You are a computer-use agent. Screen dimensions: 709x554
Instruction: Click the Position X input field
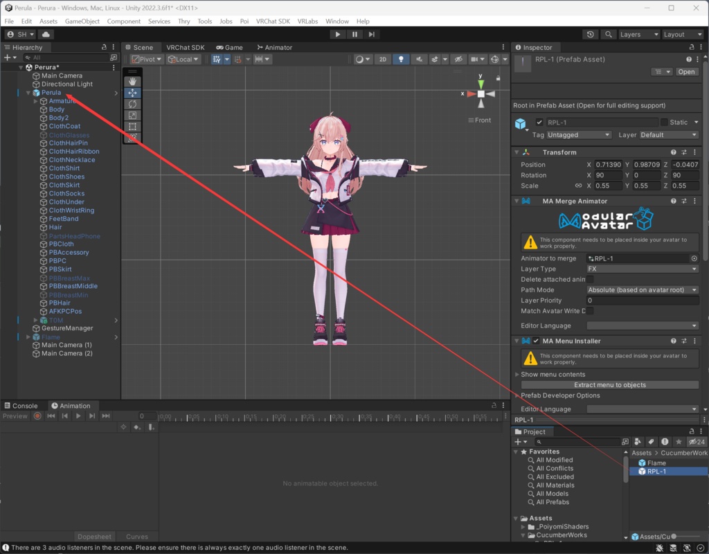click(607, 165)
